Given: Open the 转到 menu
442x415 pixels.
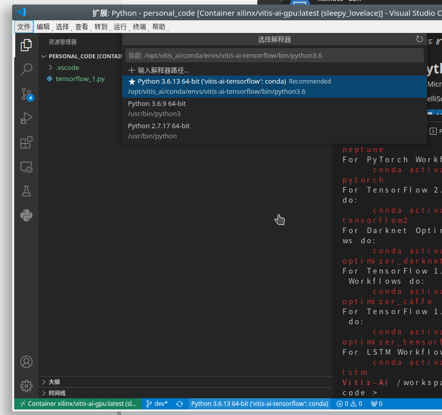Looking at the screenshot, I should tap(101, 27).
